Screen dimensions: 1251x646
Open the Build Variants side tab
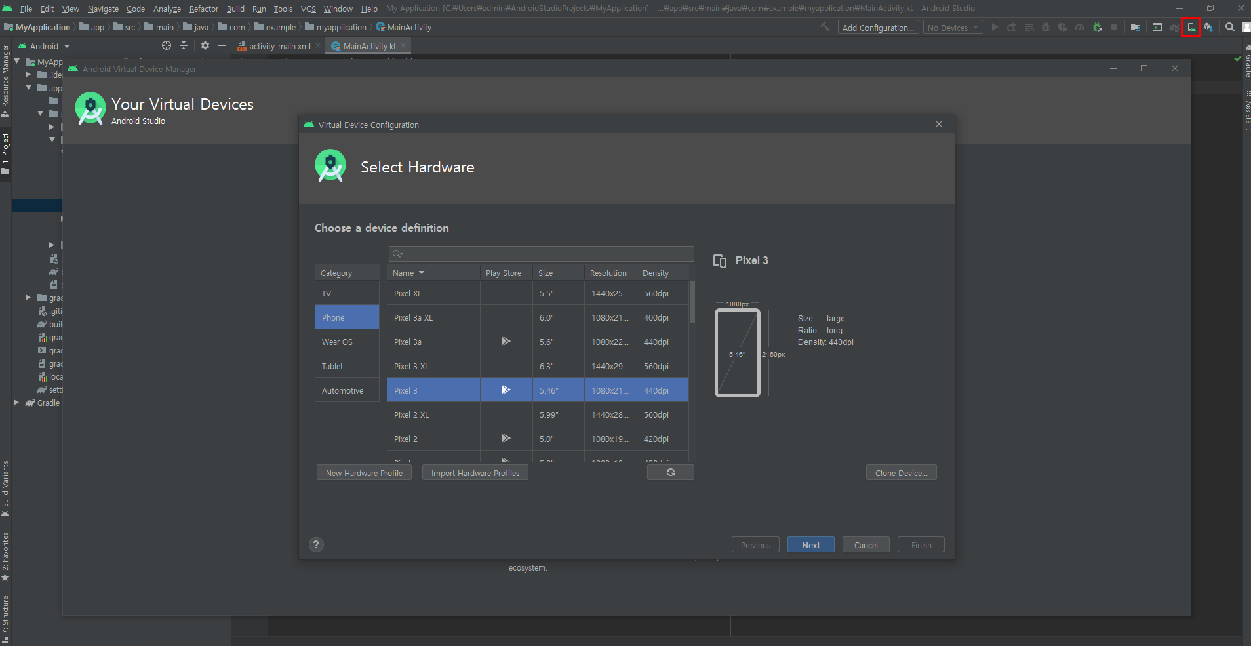click(5, 489)
